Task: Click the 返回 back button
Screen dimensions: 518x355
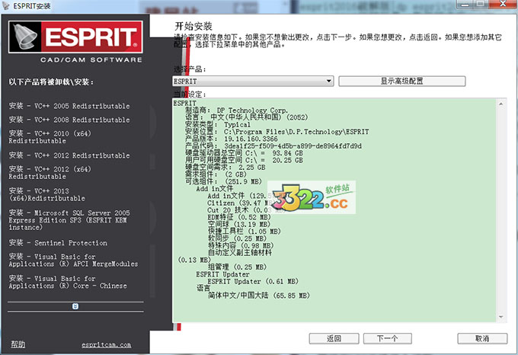Action: [334, 338]
